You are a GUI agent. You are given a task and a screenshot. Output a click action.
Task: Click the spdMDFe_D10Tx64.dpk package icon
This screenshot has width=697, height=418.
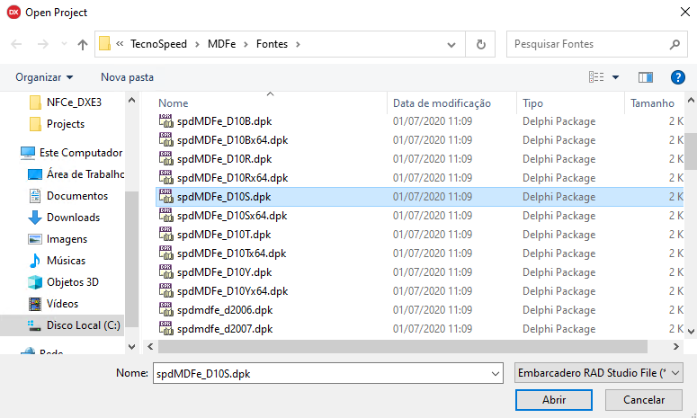[165, 253]
